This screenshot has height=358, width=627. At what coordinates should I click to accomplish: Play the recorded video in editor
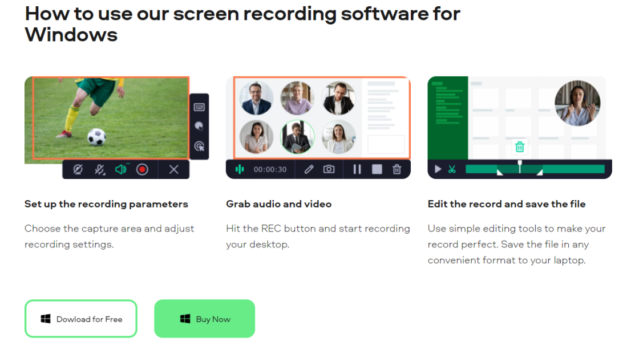[438, 169]
